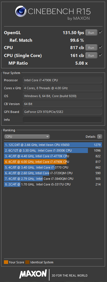Open the CPU ranking dropdown

[27, 137]
